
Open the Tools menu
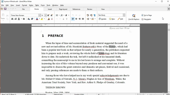48,5
